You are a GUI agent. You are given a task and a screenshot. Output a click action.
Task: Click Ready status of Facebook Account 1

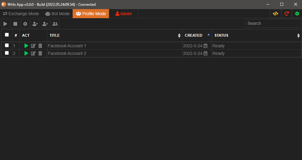pos(218,46)
